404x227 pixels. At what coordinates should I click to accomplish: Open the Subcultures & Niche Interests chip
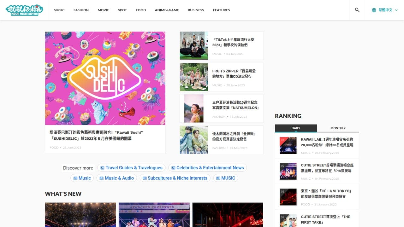point(175,178)
